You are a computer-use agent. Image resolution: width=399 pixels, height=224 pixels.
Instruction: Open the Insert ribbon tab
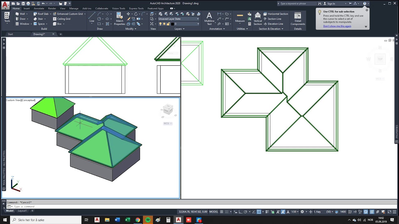(x=26, y=8)
